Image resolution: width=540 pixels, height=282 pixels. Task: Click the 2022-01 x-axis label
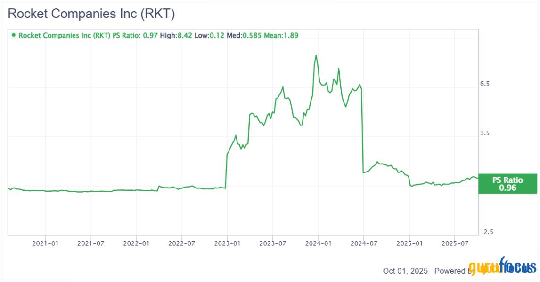(136, 243)
